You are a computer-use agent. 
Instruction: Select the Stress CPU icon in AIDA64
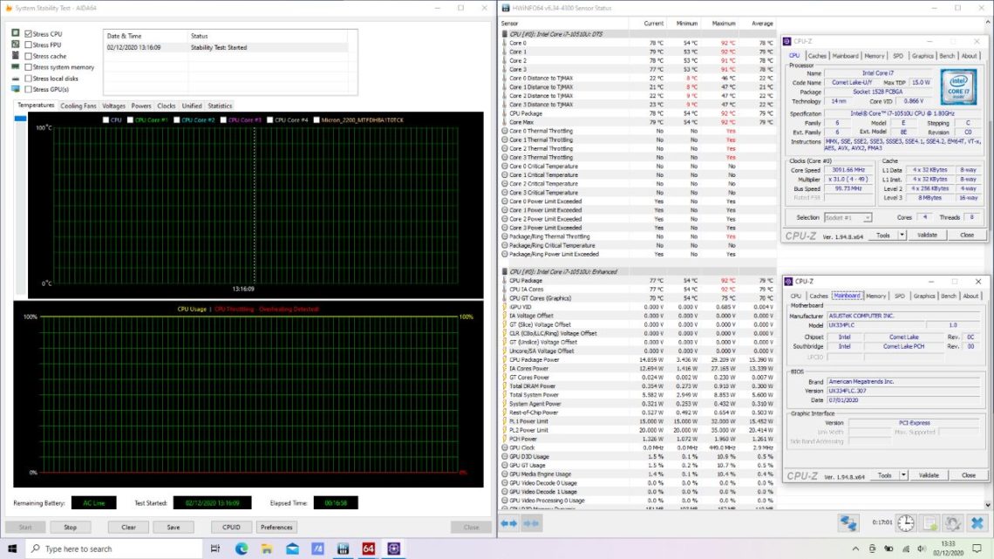[14, 33]
